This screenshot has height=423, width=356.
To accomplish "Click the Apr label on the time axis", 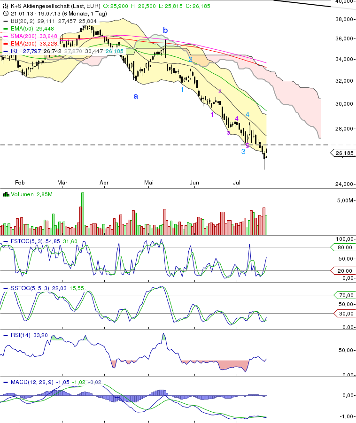I will pos(104,183).
